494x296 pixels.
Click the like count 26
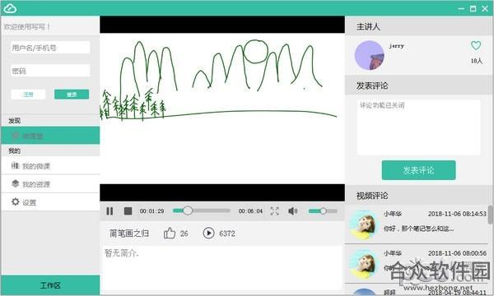[184, 234]
